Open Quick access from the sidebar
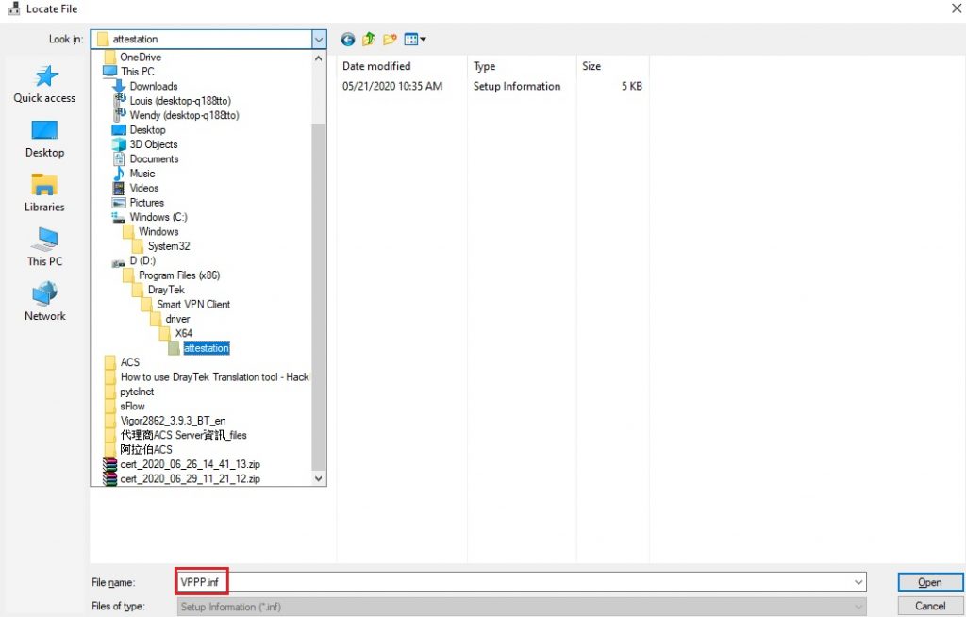966x617 pixels. (43, 86)
